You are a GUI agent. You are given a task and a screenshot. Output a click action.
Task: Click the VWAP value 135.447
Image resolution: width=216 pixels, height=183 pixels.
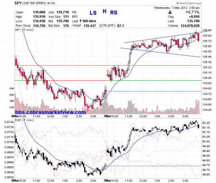click(90, 26)
